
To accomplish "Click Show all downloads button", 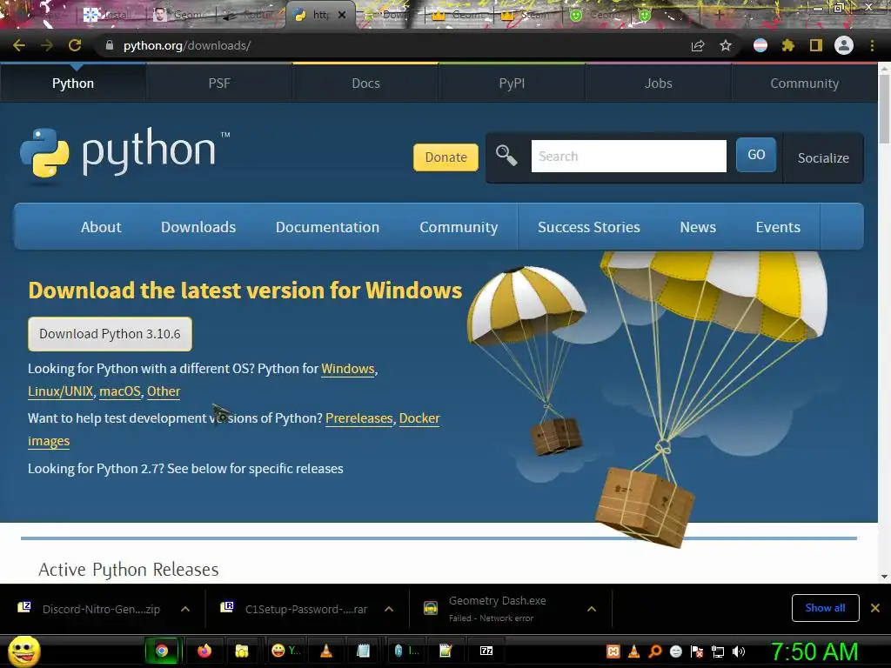I will pyautogui.click(x=825, y=608).
